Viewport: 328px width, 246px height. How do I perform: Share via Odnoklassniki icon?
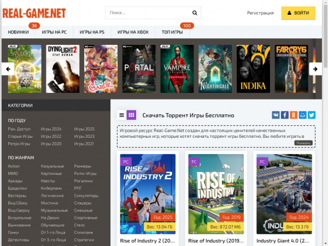click(x=294, y=115)
